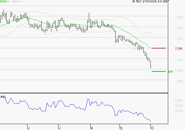Click the red 1199 resistance value
The image size is (185, 130).
pos(179,48)
